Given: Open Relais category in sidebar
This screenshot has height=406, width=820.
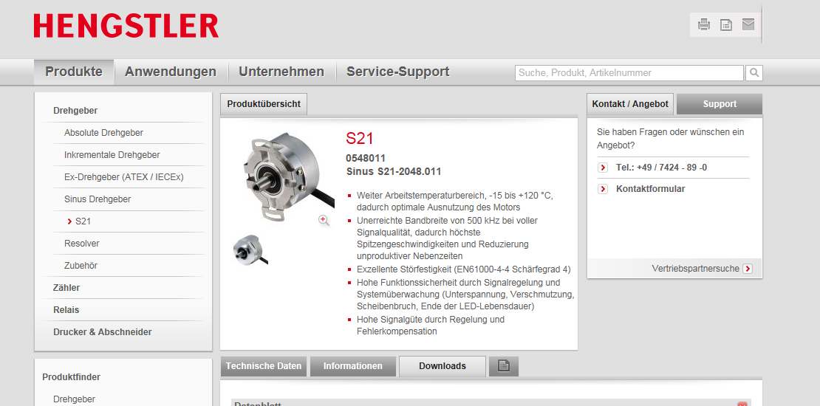Looking at the screenshot, I should pos(66,310).
